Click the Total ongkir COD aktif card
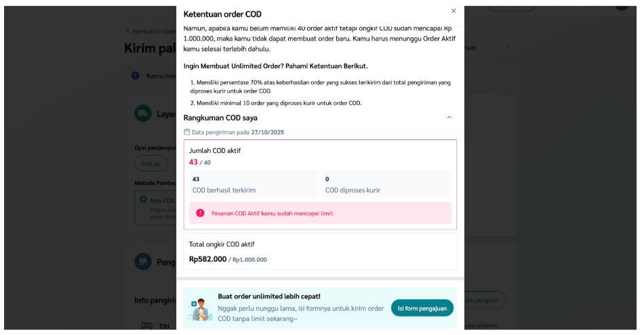 point(320,252)
